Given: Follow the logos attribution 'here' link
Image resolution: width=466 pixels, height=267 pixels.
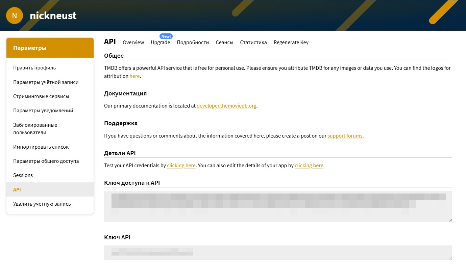Looking at the screenshot, I should pyautogui.click(x=134, y=76).
